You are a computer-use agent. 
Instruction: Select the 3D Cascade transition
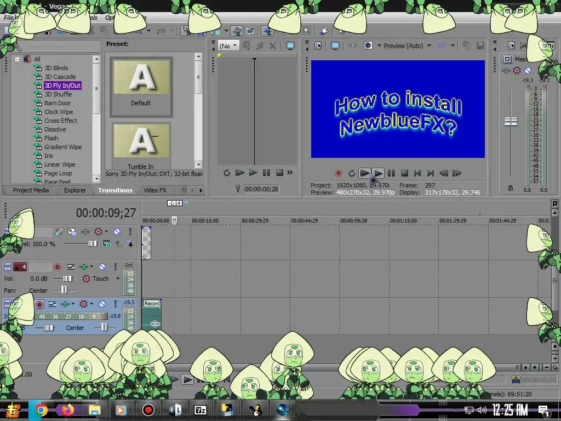coord(60,77)
